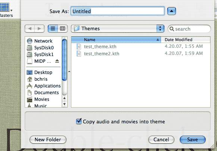
Task: Click the Save button
Action: coord(193,139)
